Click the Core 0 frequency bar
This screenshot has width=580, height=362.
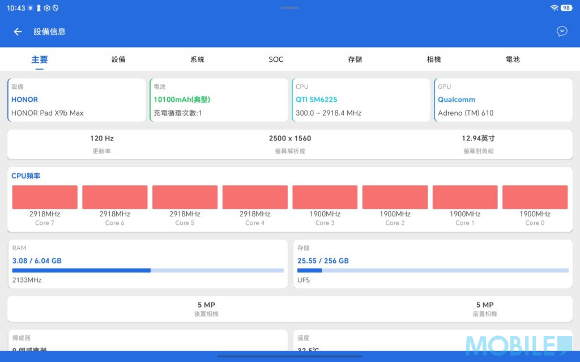[535, 197]
